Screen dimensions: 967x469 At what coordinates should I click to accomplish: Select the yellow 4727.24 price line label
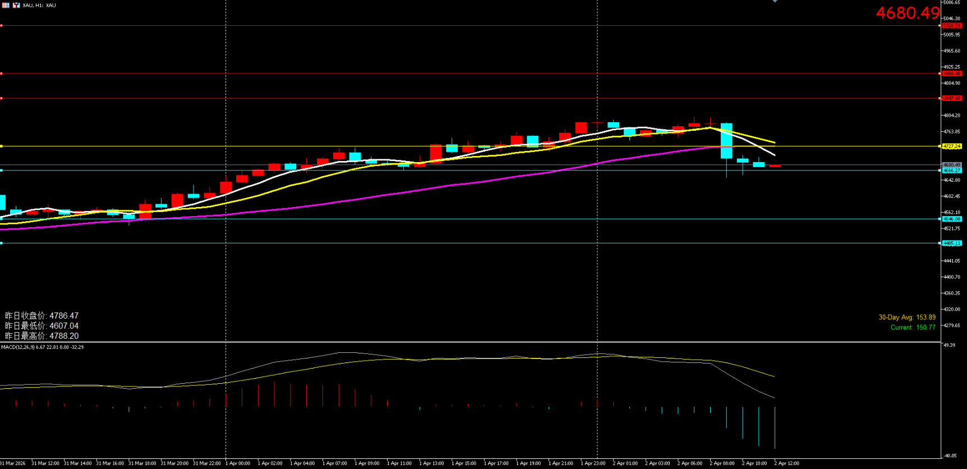point(951,146)
